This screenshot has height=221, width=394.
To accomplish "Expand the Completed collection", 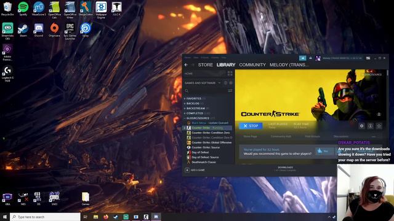I will tap(185, 113).
